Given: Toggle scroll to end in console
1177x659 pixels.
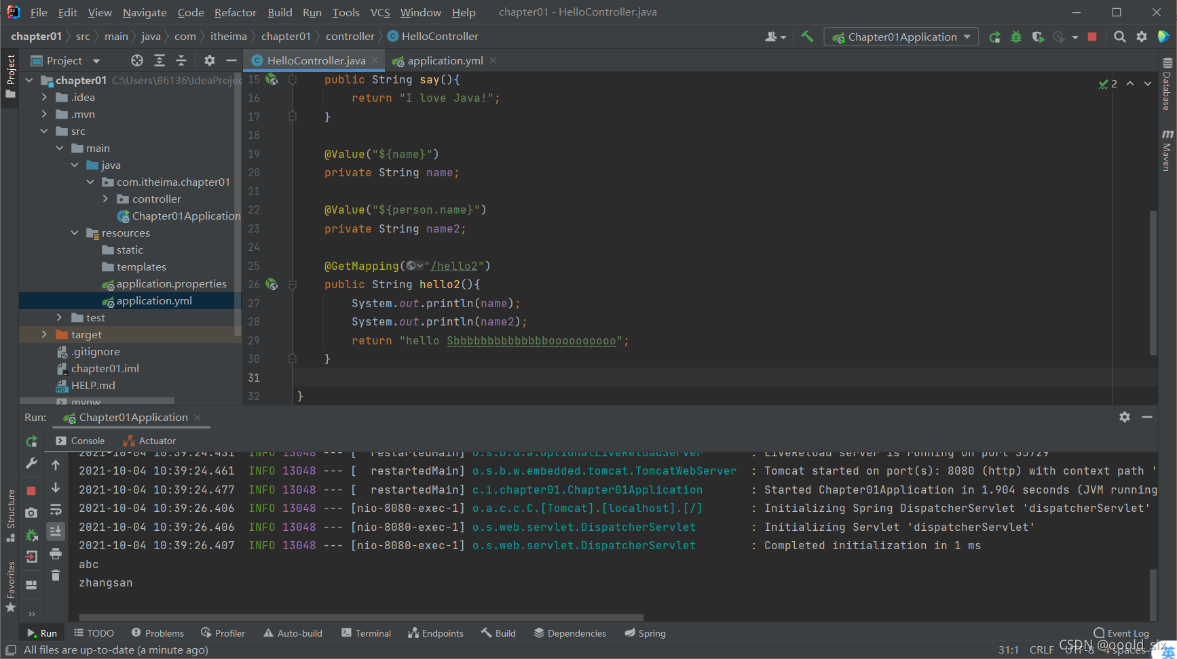Looking at the screenshot, I should (x=56, y=531).
